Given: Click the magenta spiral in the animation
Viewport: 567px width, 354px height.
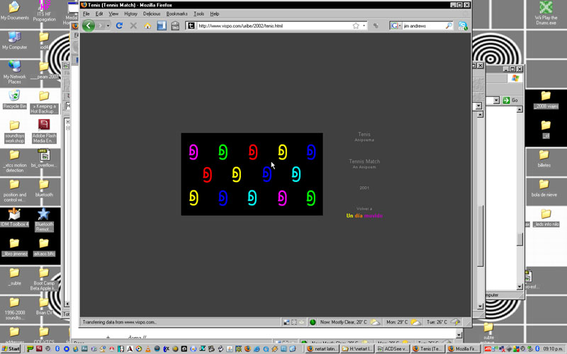Looking at the screenshot, I should click(x=193, y=151).
